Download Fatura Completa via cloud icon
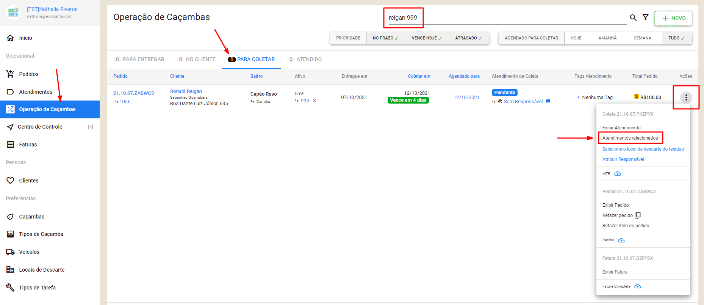The image size is (704, 305). click(x=638, y=286)
